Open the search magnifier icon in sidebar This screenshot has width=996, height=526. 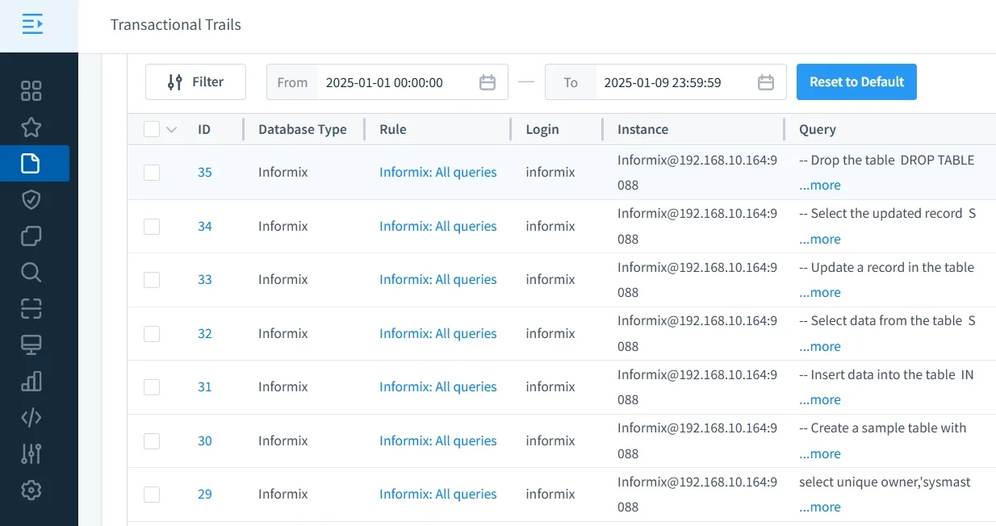31,272
